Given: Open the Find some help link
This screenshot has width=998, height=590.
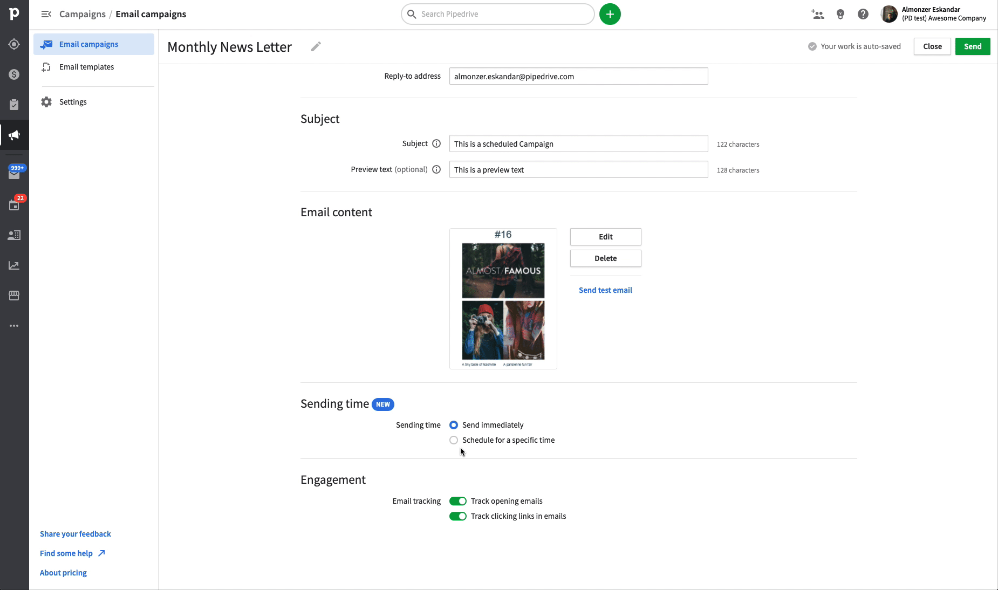Looking at the screenshot, I should coord(72,553).
